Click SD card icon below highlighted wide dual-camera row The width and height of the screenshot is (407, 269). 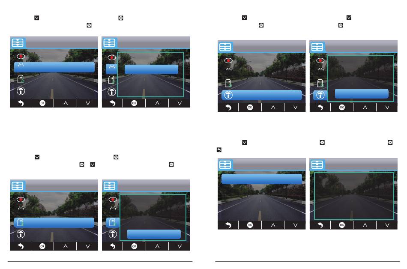tap(21, 79)
